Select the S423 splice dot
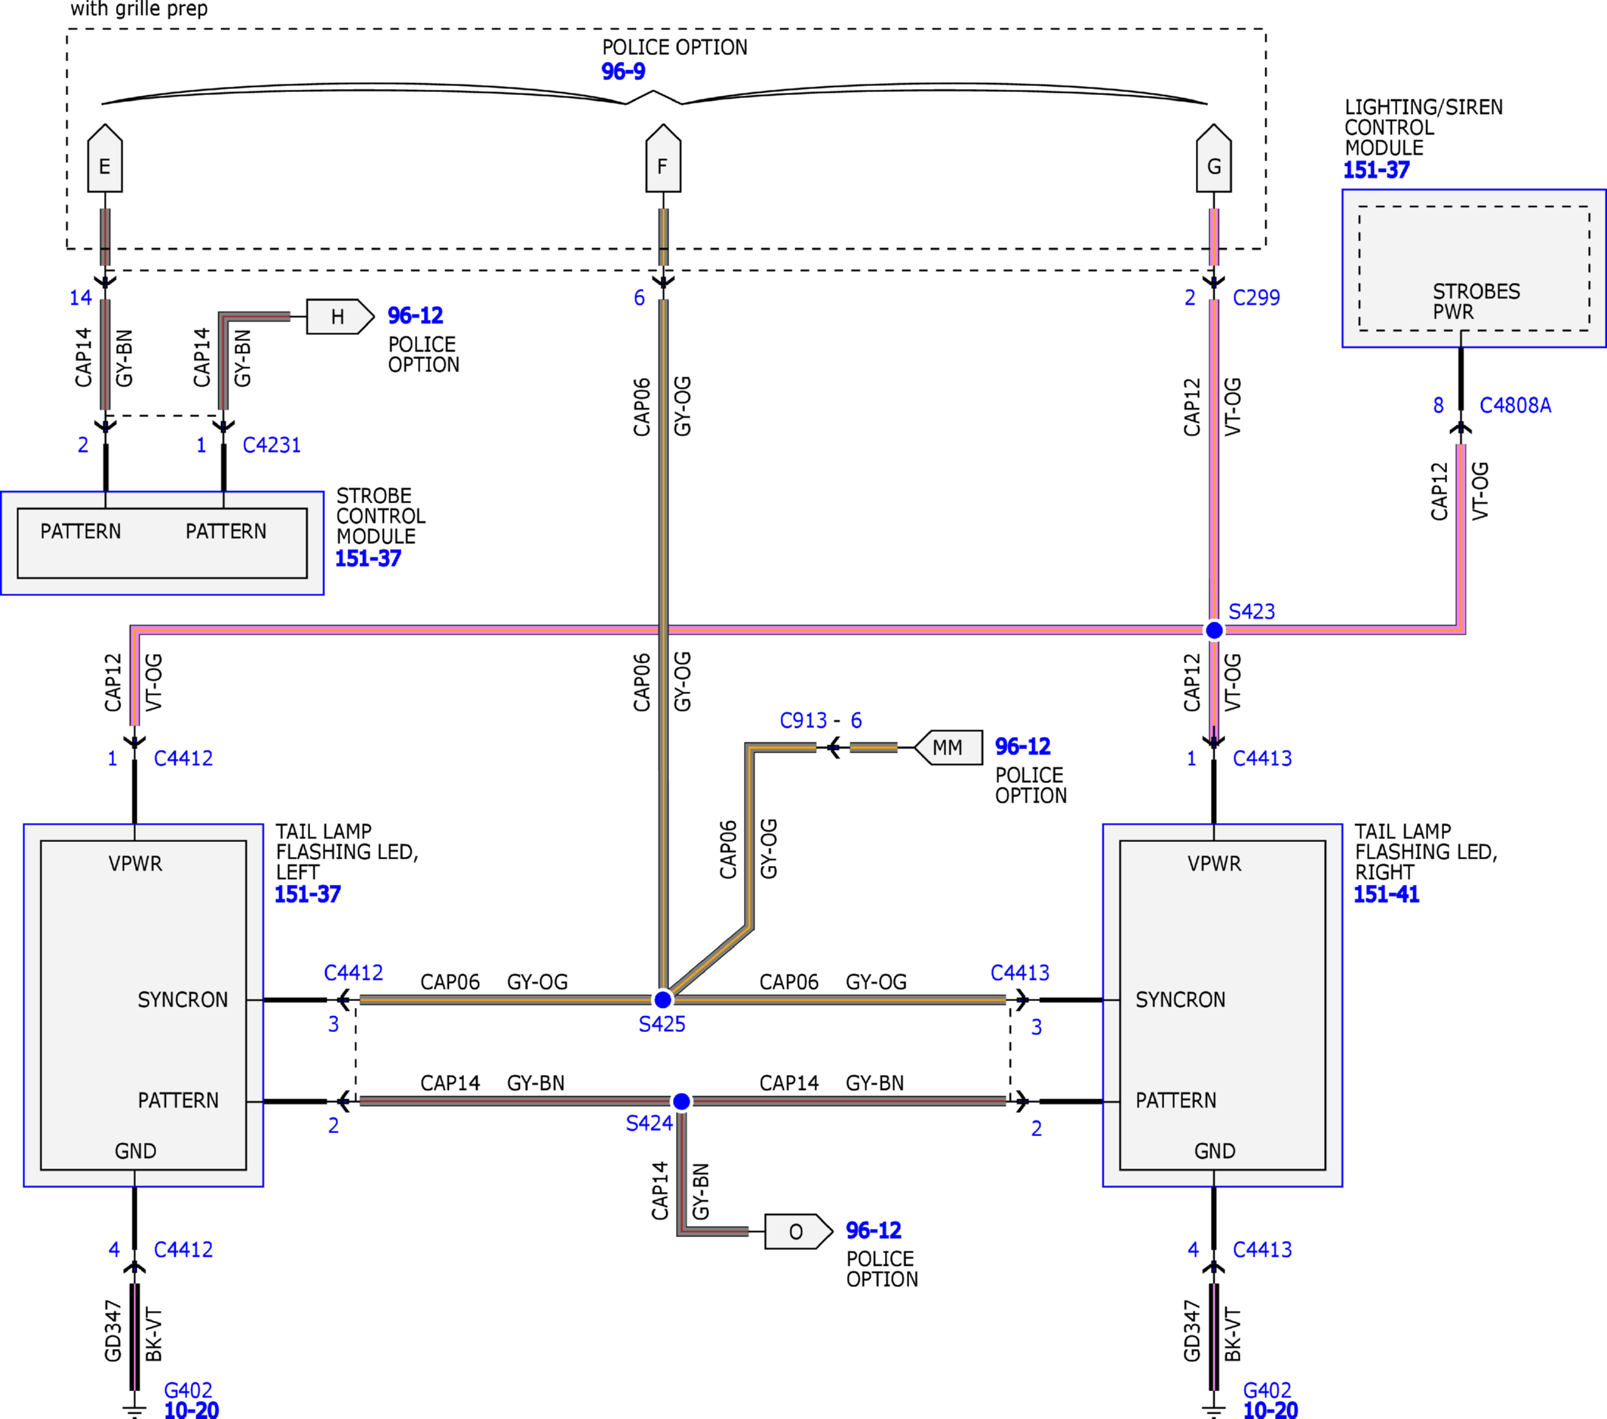Viewport: 1607px width, 1419px height. (x=1214, y=630)
